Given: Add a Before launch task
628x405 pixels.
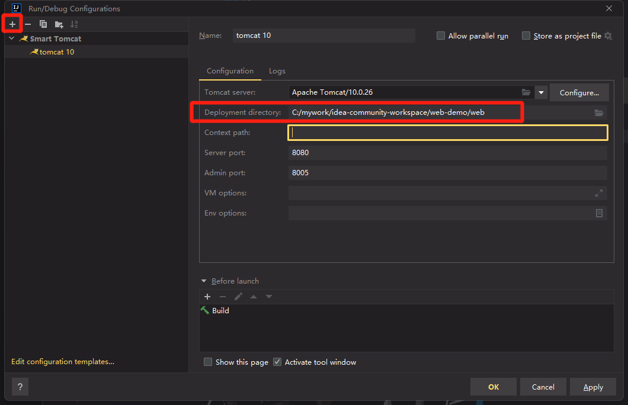Looking at the screenshot, I should tap(207, 297).
